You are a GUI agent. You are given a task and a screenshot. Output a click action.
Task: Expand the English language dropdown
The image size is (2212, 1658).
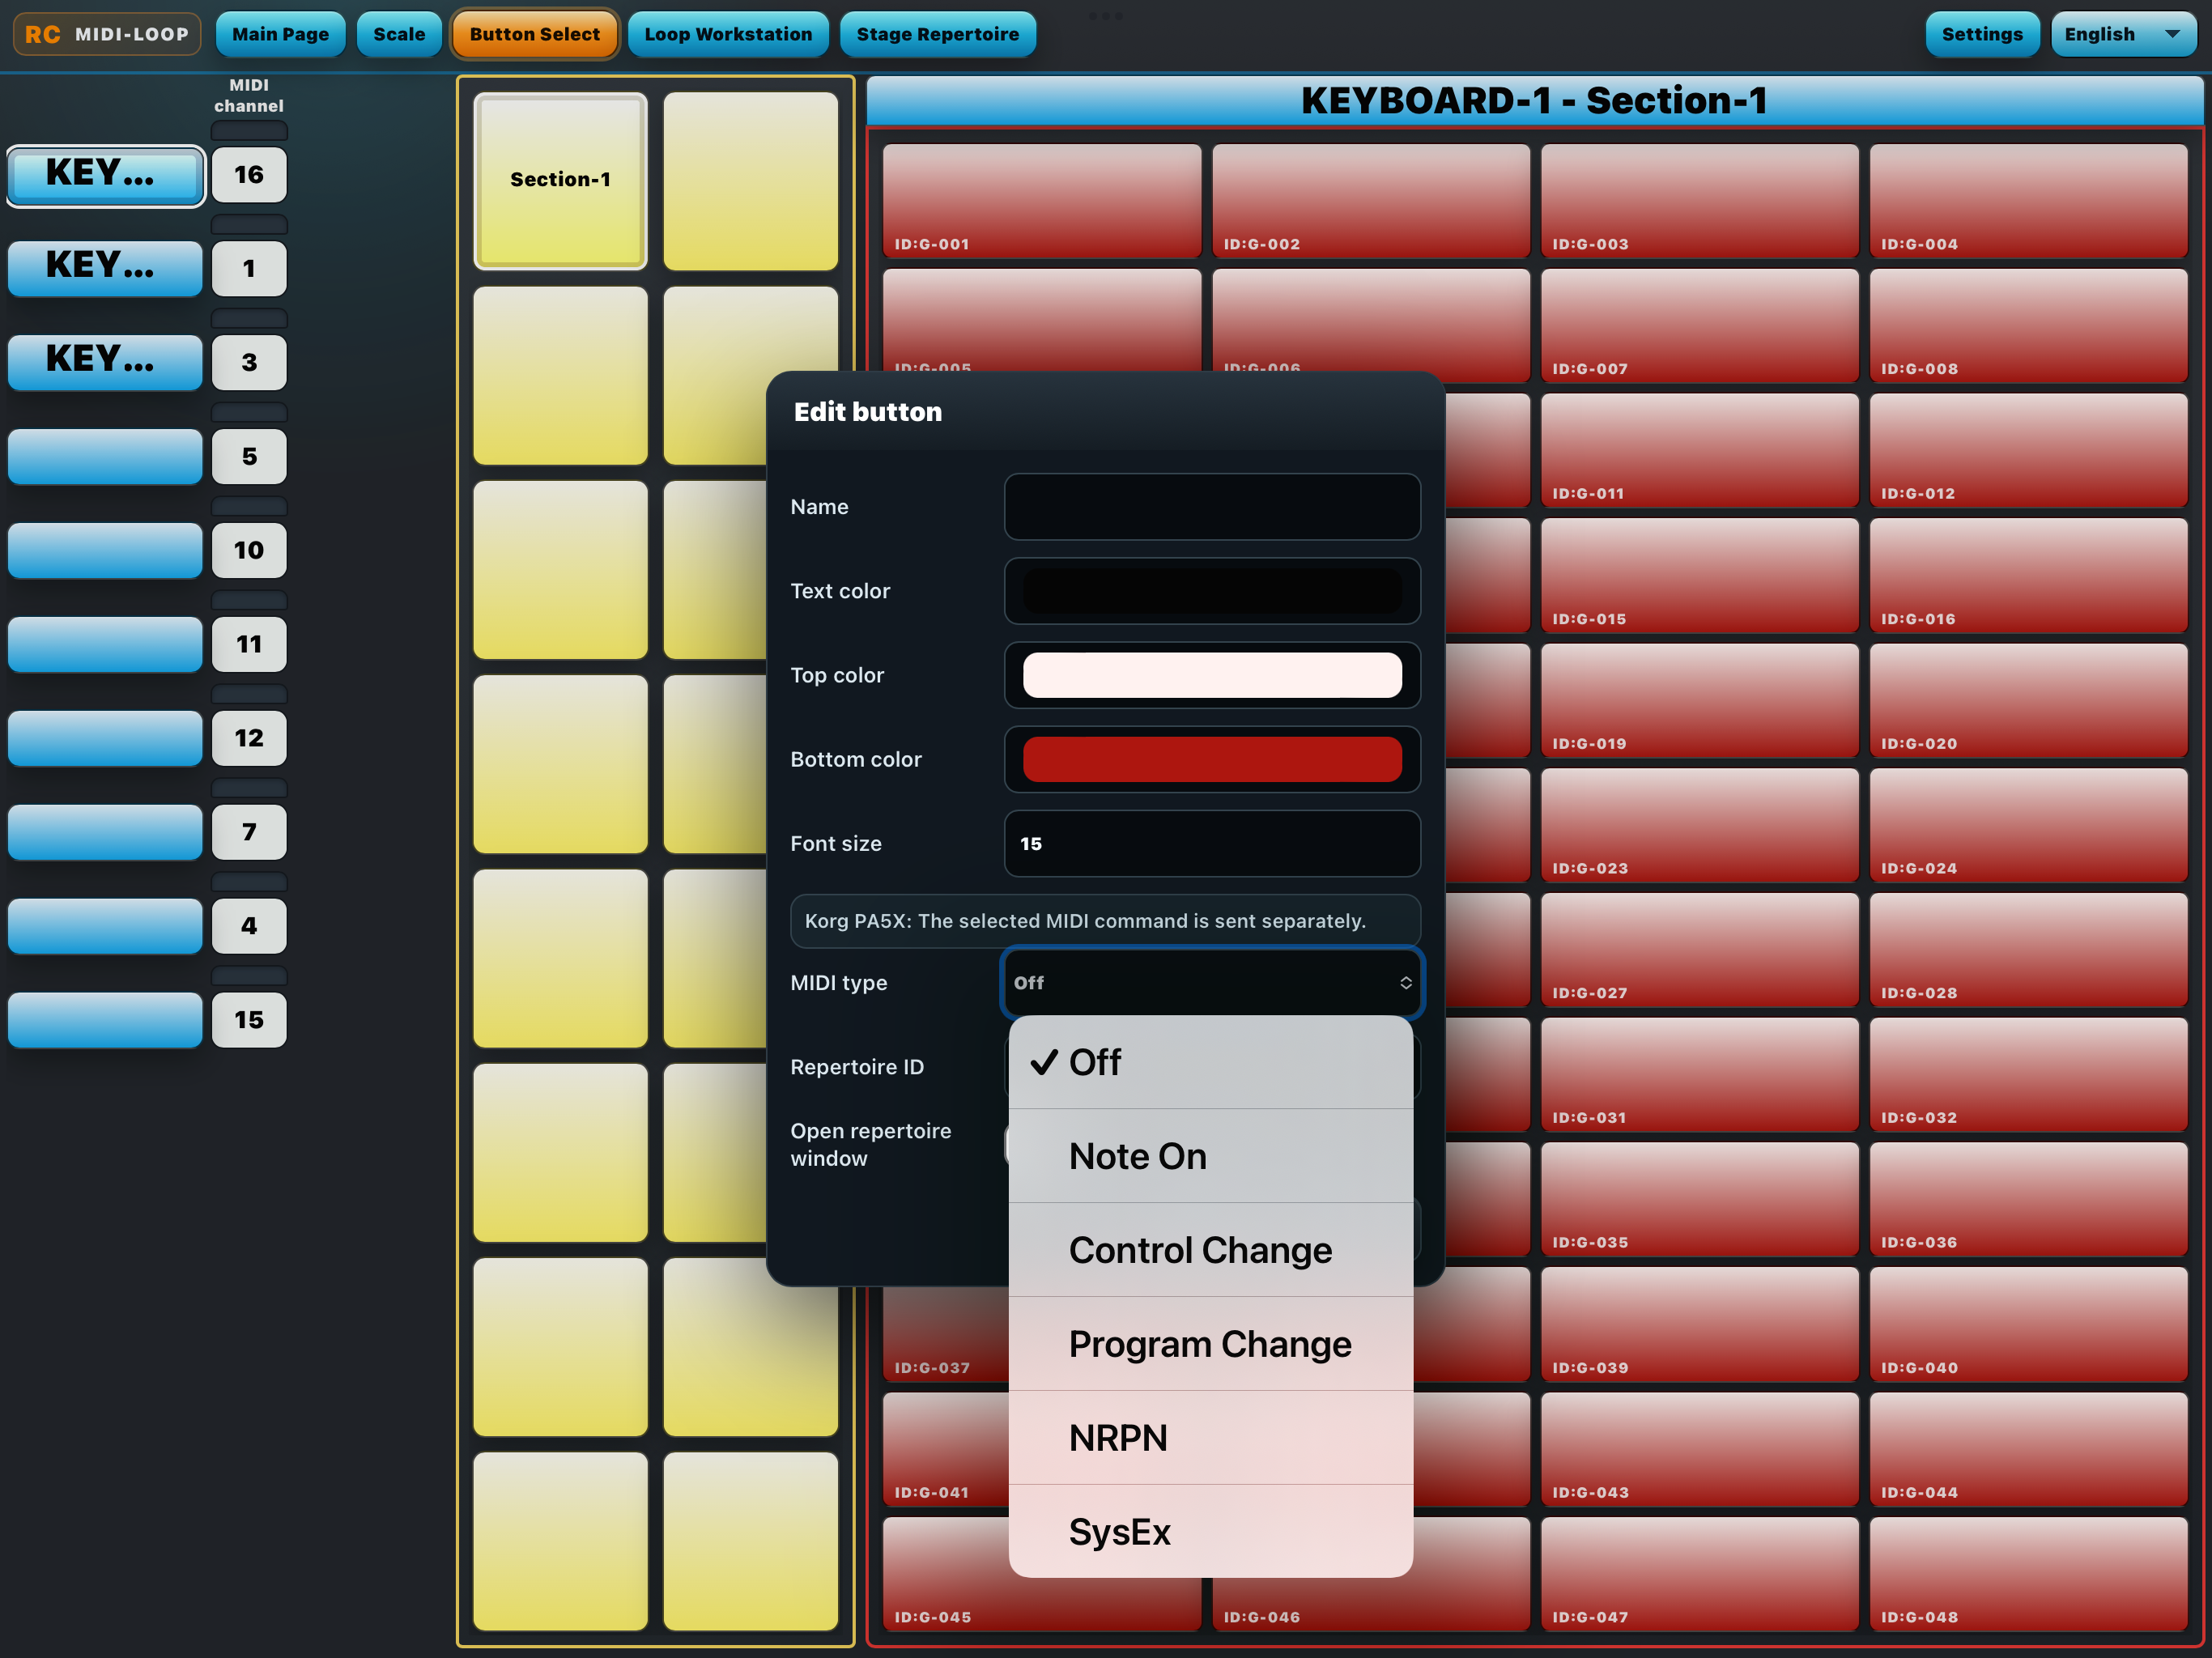2123,34
